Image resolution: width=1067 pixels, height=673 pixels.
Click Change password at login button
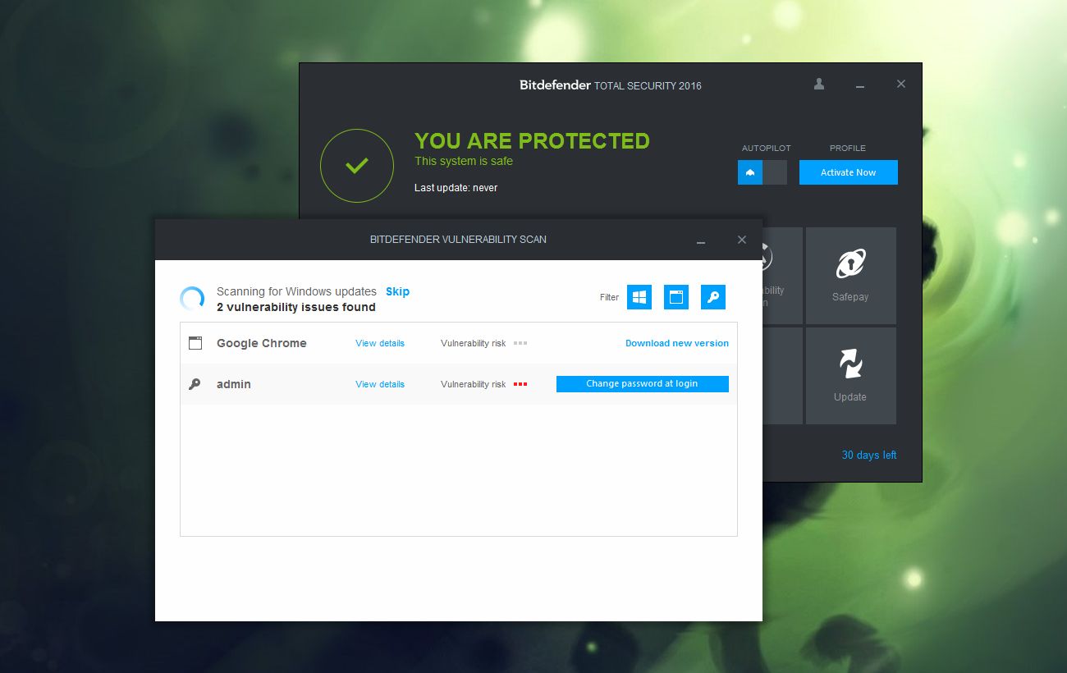click(x=643, y=384)
